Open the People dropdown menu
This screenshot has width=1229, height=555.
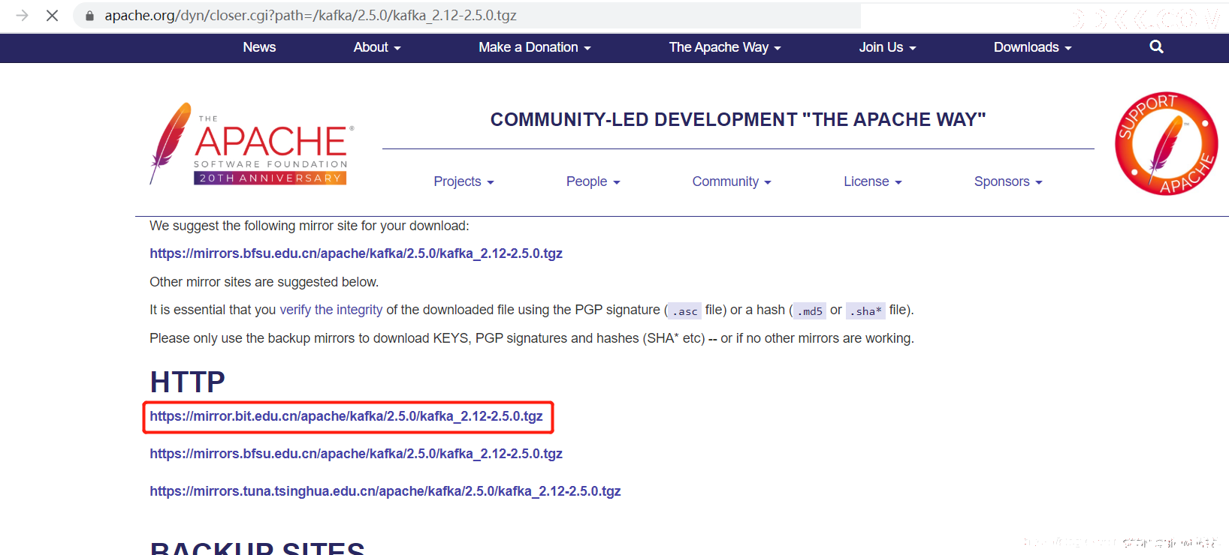pyautogui.click(x=593, y=181)
